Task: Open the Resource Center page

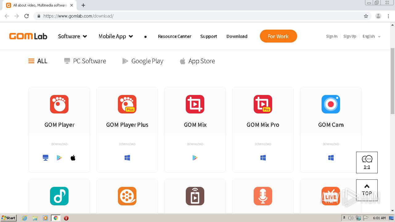Action: pyautogui.click(x=175, y=36)
